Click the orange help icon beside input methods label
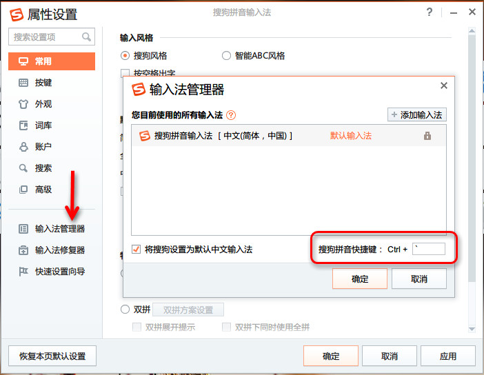The width and height of the screenshot is (484, 375). coord(231,115)
